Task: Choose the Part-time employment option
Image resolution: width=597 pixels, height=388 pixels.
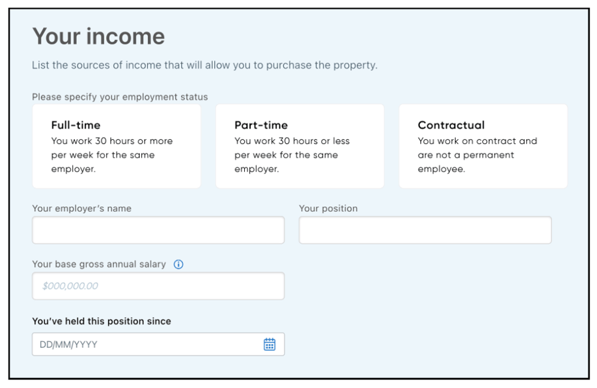Action: 300,146
